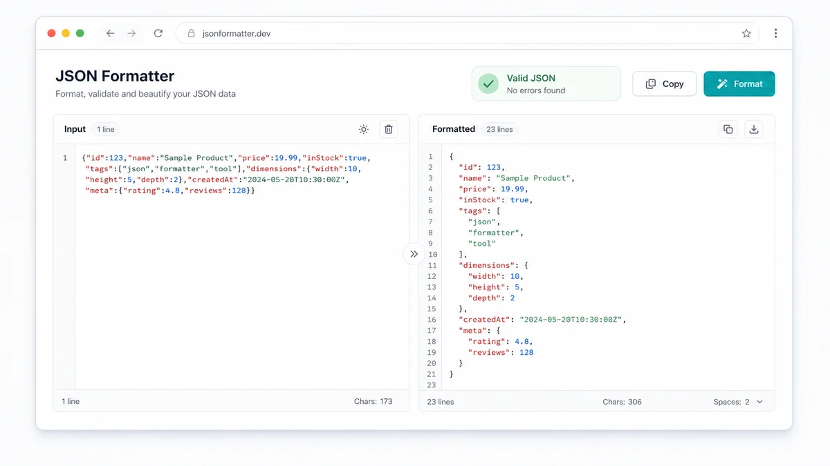
Task: Bookmark this page with the star icon
Action: coord(746,33)
